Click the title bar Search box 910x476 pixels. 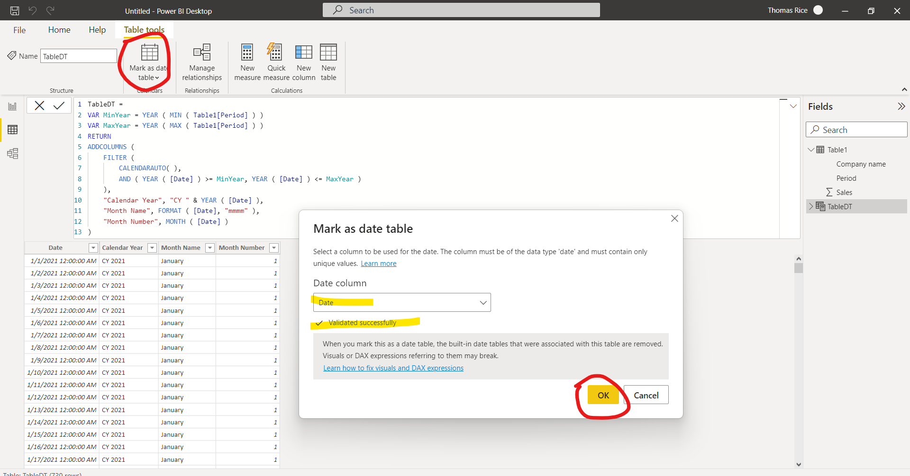(461, 10)
